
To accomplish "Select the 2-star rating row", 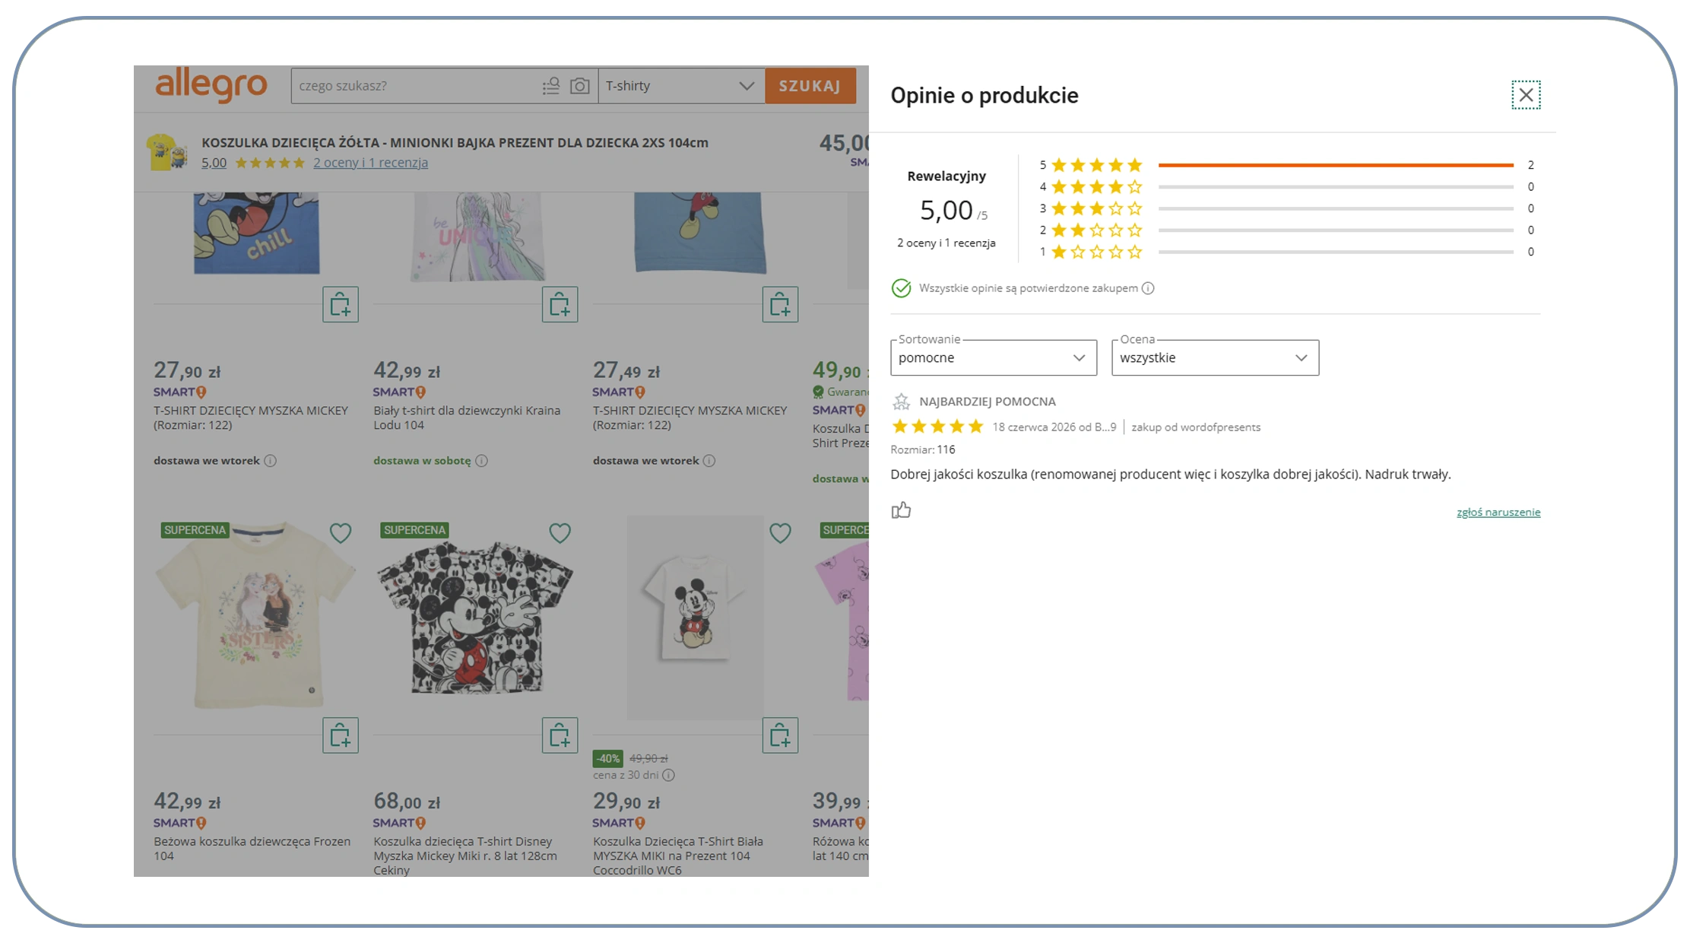I will click(x=1287, y=230).
